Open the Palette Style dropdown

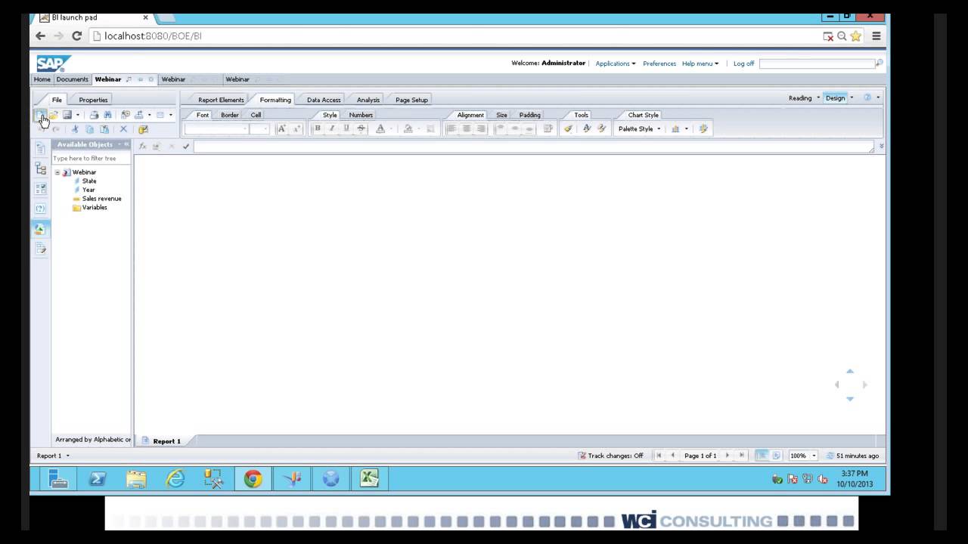click(640, 128)
